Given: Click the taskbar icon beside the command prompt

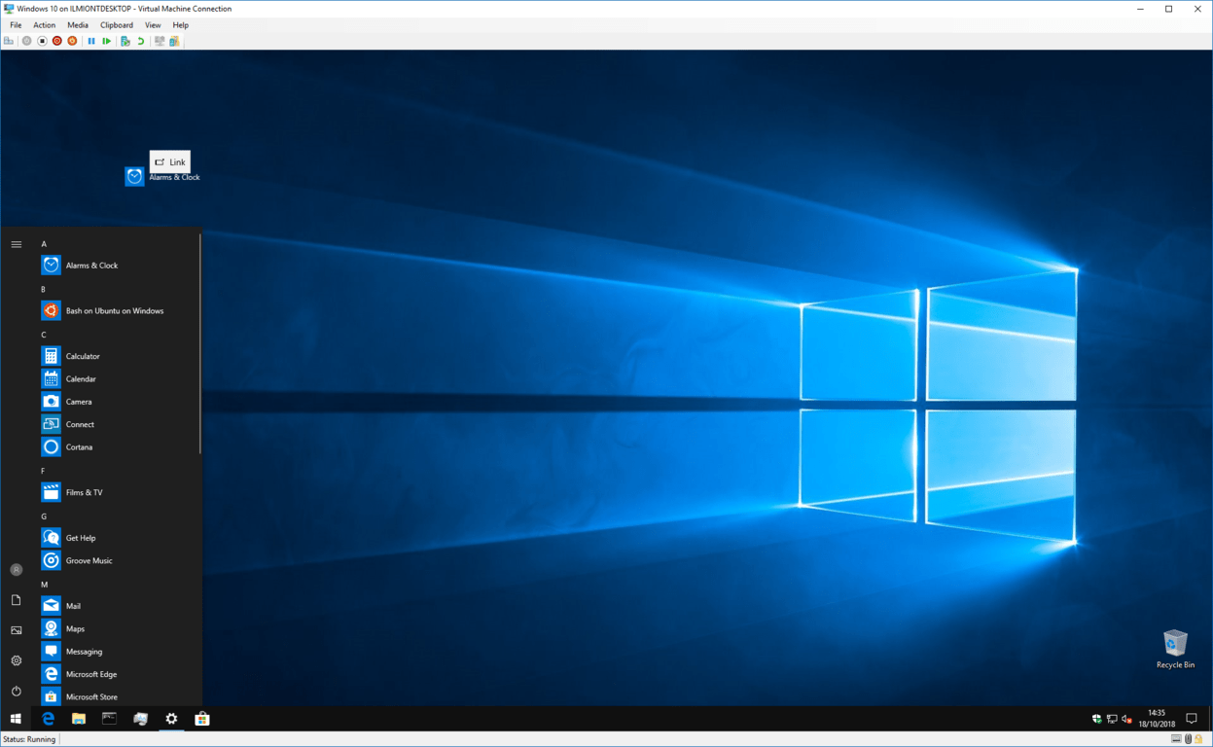Looking at the screenshot, I should (x=140, y=719).
